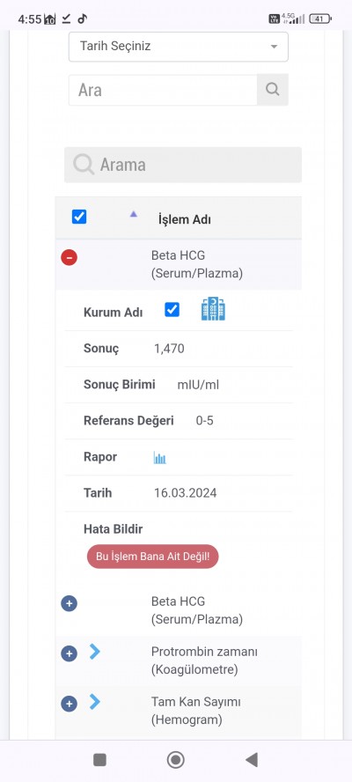352x782 pixels.
Task: Focus the Ara search input field
Action: coord(163,90)
